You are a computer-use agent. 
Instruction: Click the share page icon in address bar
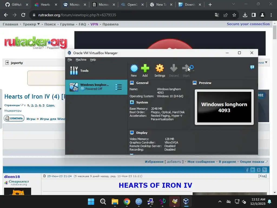tap(226, 15)
